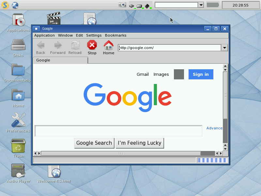261x196 pixels.
Task: Click the battery indicator in the top panel
Action: pyautogui.click(x=213, y=5)
